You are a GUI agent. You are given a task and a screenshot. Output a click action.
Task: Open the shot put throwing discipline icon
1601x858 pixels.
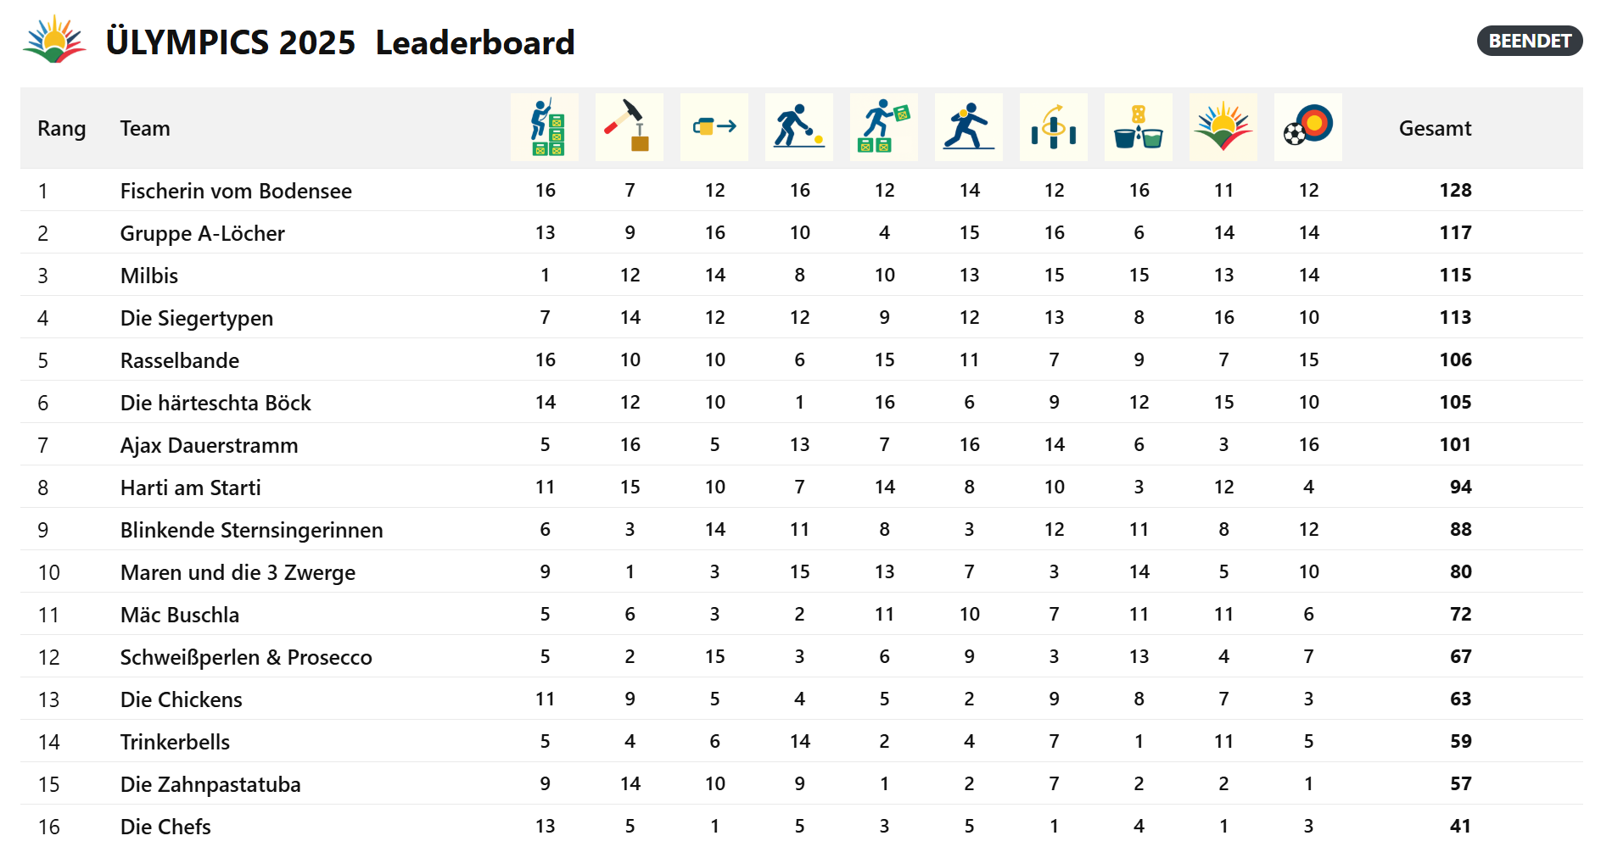[x=969, y=127]
